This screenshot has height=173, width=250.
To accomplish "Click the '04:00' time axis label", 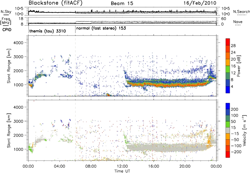I will [59, 166].
